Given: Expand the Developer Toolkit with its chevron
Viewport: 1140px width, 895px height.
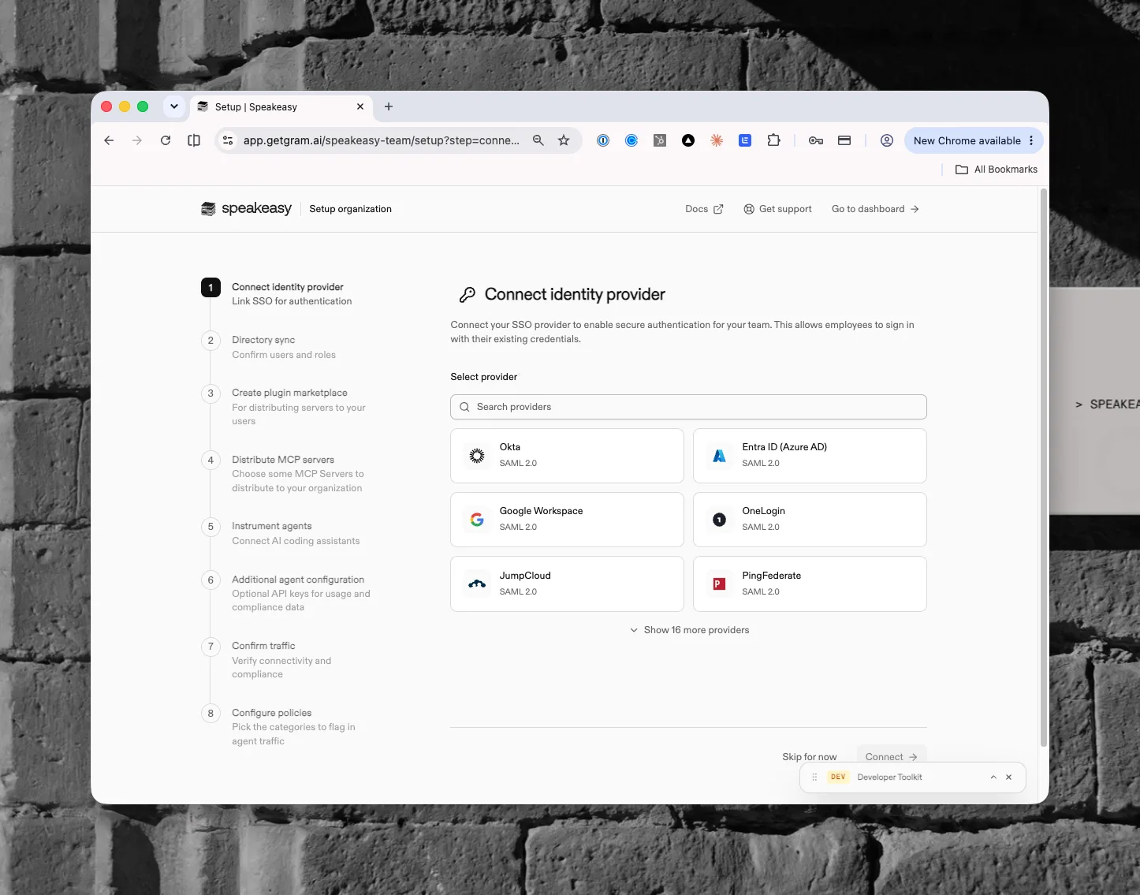Looking at the screenshot, I should click(993, 778).
